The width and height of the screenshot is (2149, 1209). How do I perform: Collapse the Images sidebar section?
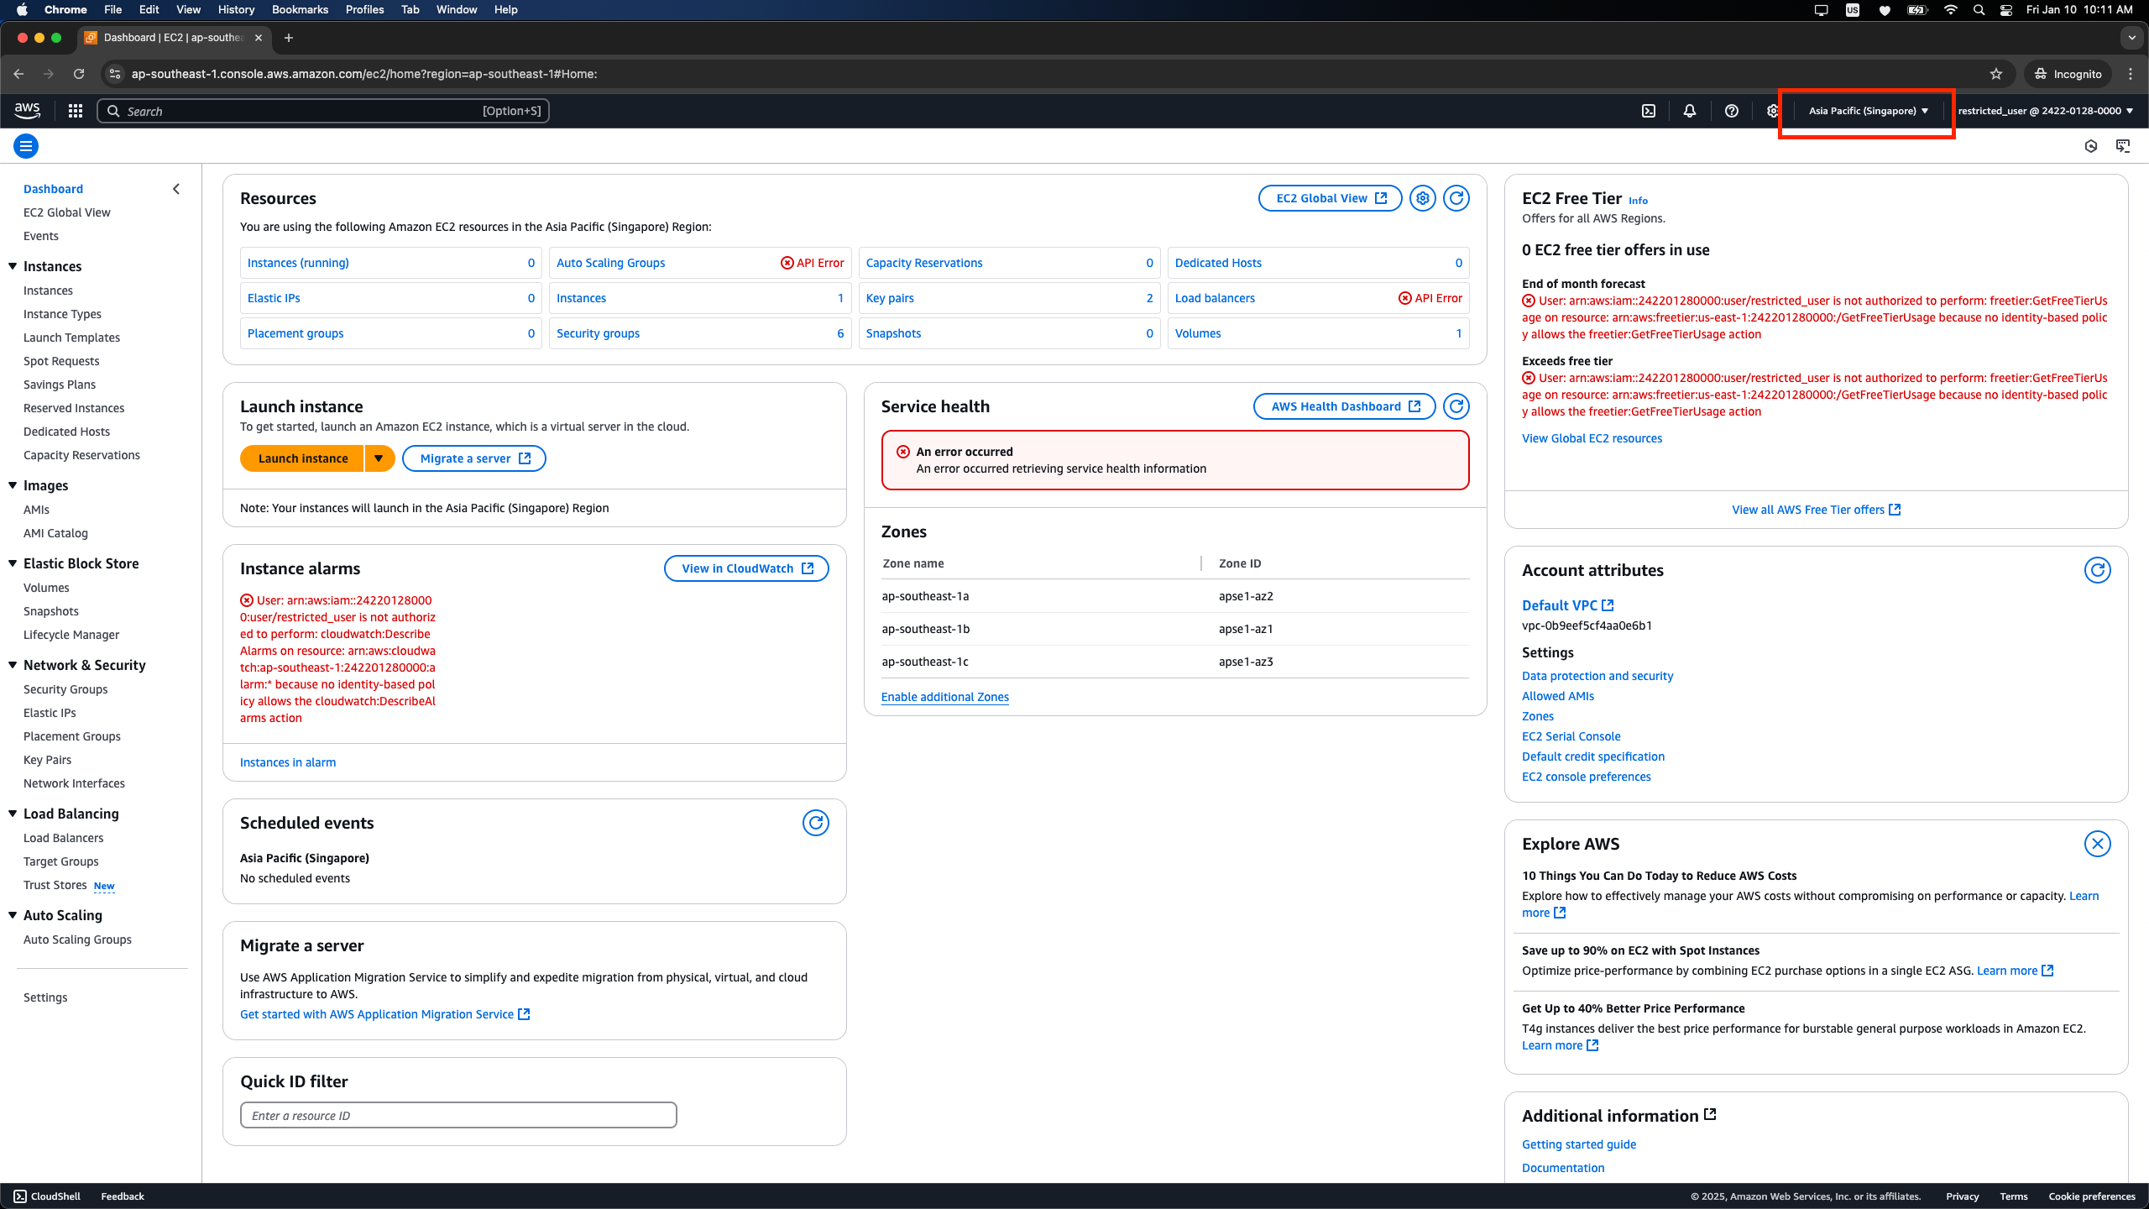(x=13, y=485)
